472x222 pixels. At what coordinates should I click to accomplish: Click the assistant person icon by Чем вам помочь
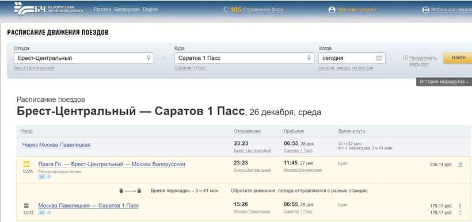pyautogui.click(x=332, y=10)
